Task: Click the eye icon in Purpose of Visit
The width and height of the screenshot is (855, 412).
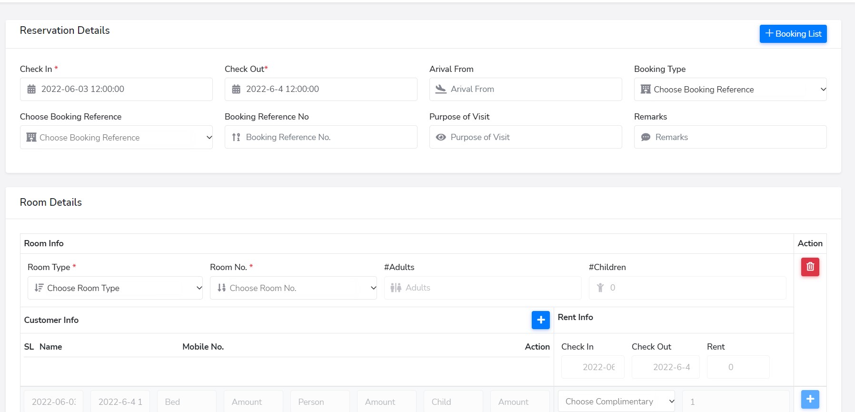Action: tap(441, 137)
